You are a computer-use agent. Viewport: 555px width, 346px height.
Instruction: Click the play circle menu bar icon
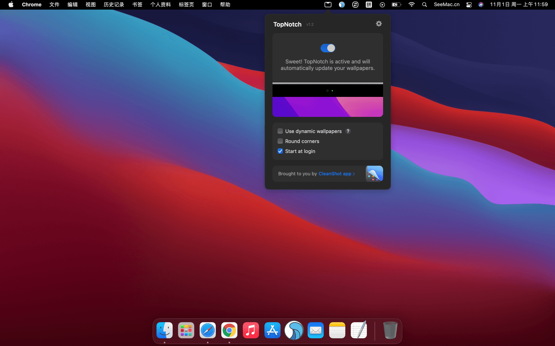[382, 5]
